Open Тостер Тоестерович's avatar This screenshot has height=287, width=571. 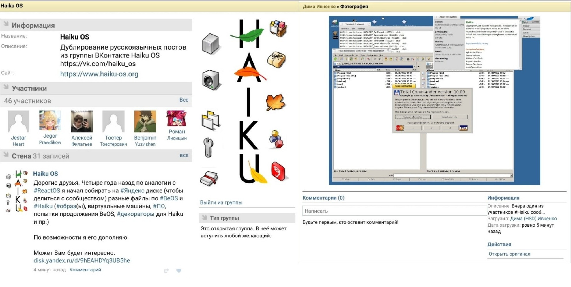113,121
